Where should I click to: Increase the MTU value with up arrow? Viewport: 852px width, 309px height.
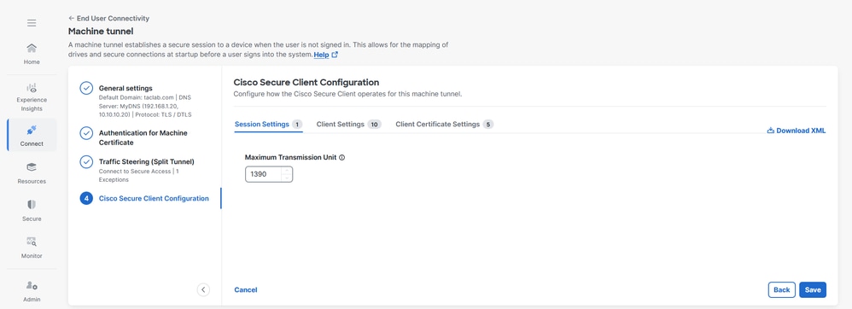click(x=287, y=171)
